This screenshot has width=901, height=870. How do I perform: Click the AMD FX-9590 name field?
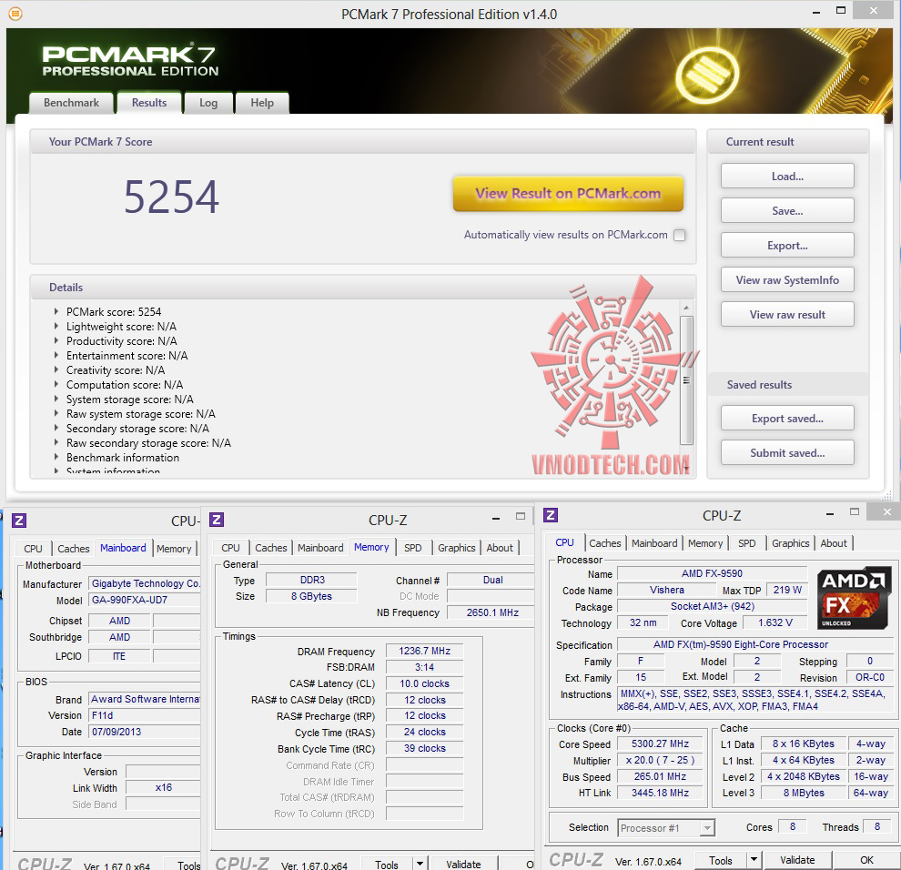point(712,573)
